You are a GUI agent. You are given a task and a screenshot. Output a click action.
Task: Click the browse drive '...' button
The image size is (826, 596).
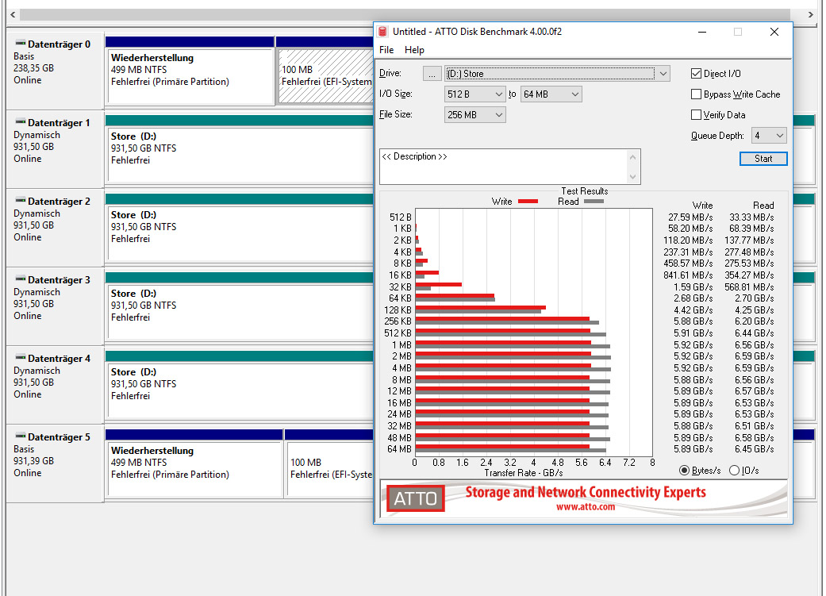pyautogui.click(x=432, y=73)
